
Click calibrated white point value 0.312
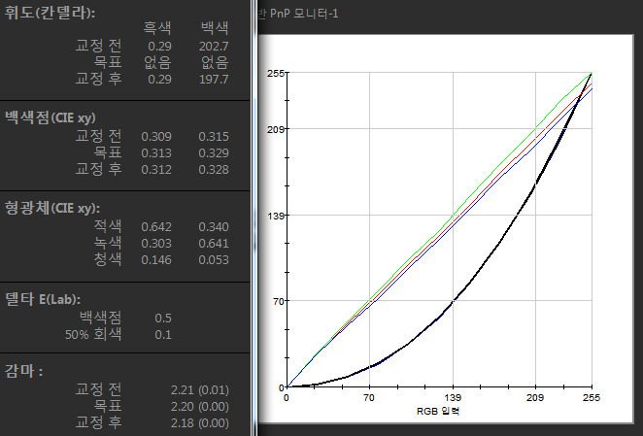pyautogui.click(x=156, y=169)
